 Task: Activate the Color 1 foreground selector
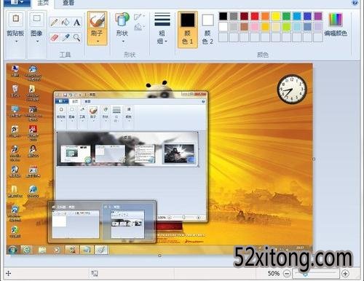pos(188,29)
